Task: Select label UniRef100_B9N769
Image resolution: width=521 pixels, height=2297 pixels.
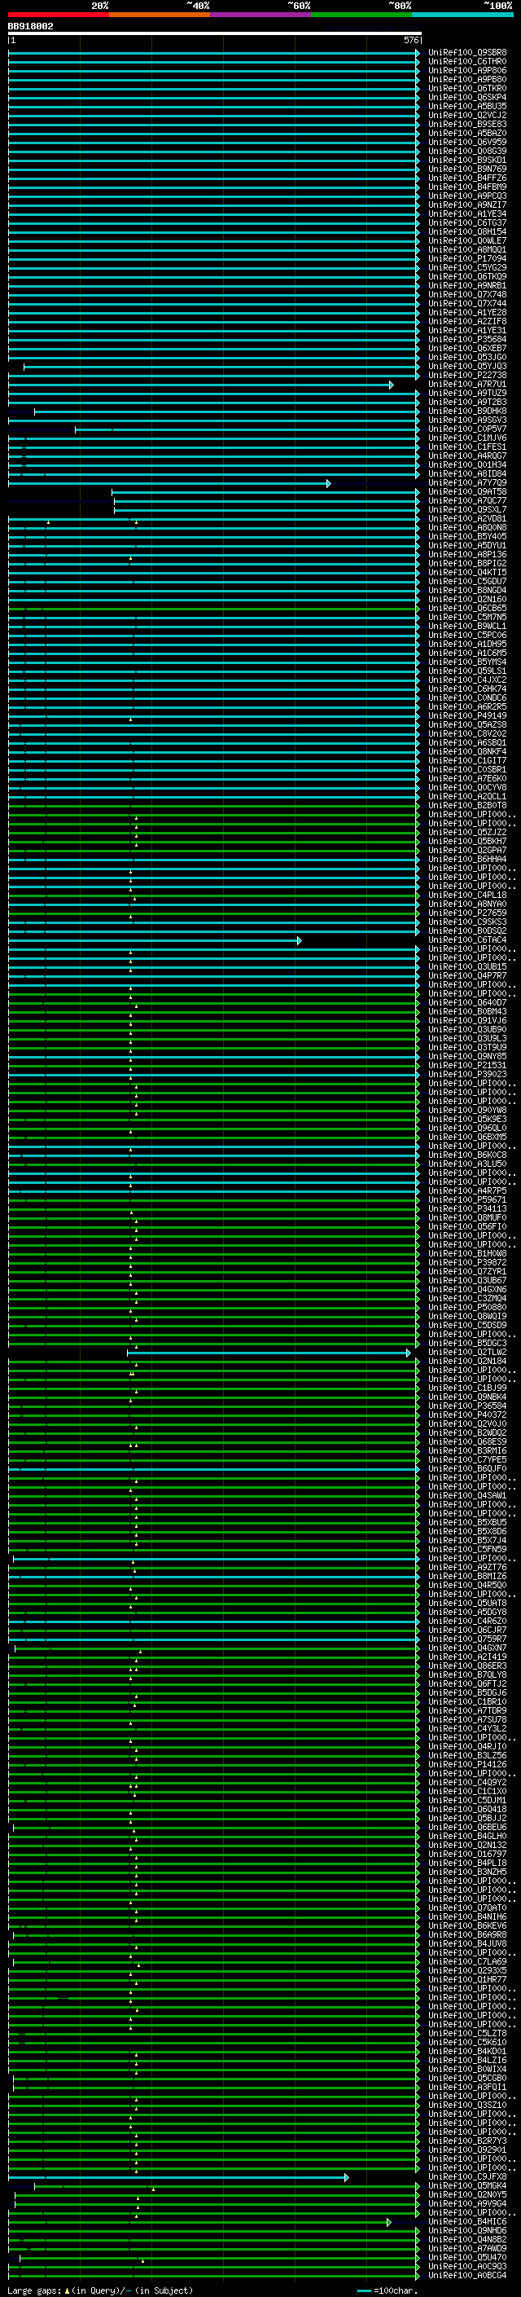Action: (x=467, y=169)
